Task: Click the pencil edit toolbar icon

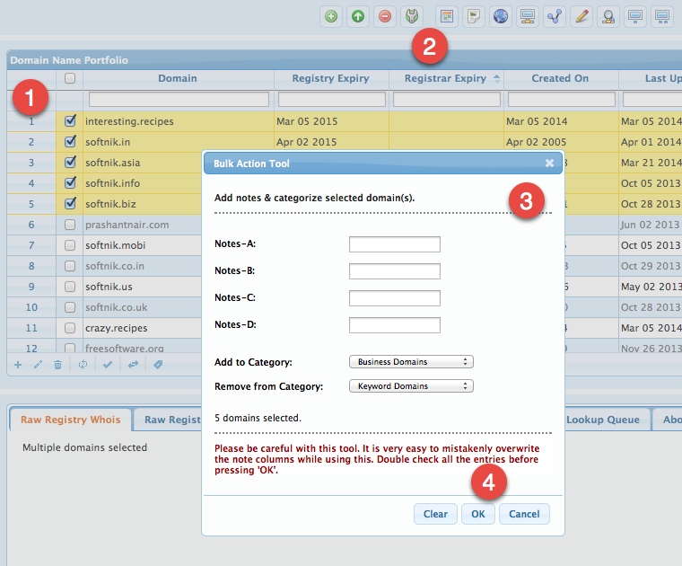Action: click(581, 16)
